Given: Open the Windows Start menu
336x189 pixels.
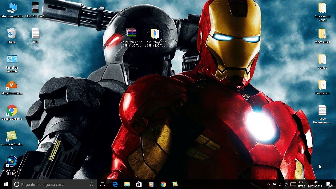Looking at the screenshot, I should (6, 184).
